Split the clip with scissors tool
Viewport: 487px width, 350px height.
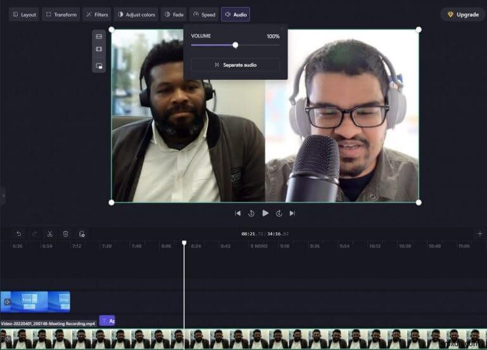[x=49, y=234]
